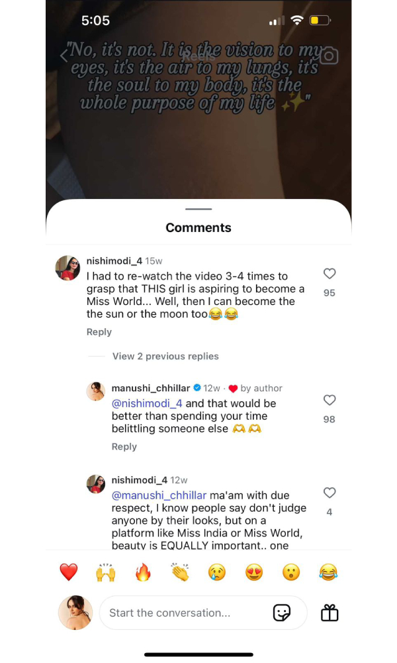Select the red heart quick reaction emoji
397x663 pixels.
(69, 572)
